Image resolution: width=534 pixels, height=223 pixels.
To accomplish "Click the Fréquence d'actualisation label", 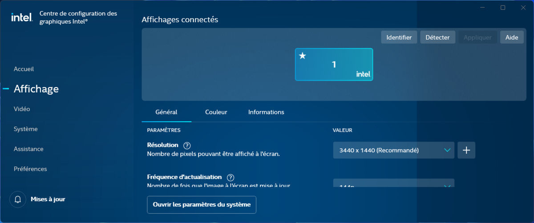I will (184, 177).
